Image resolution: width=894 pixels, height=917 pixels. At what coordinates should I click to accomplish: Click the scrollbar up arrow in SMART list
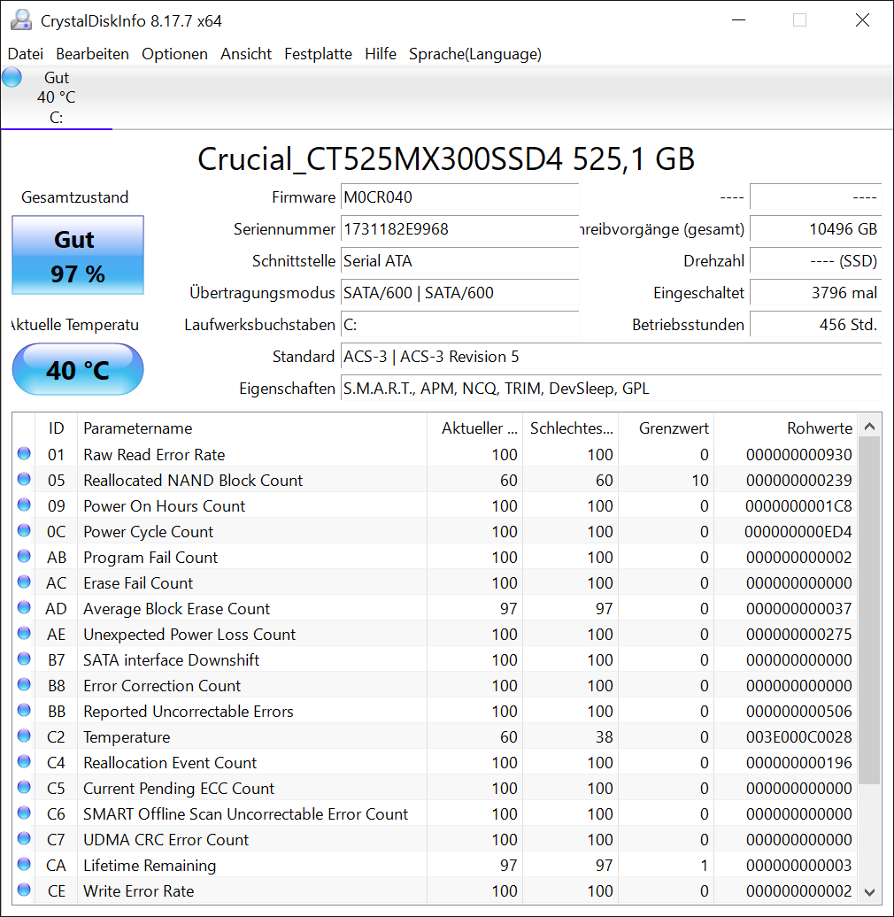pyautogui.click(x=869, y=427)
